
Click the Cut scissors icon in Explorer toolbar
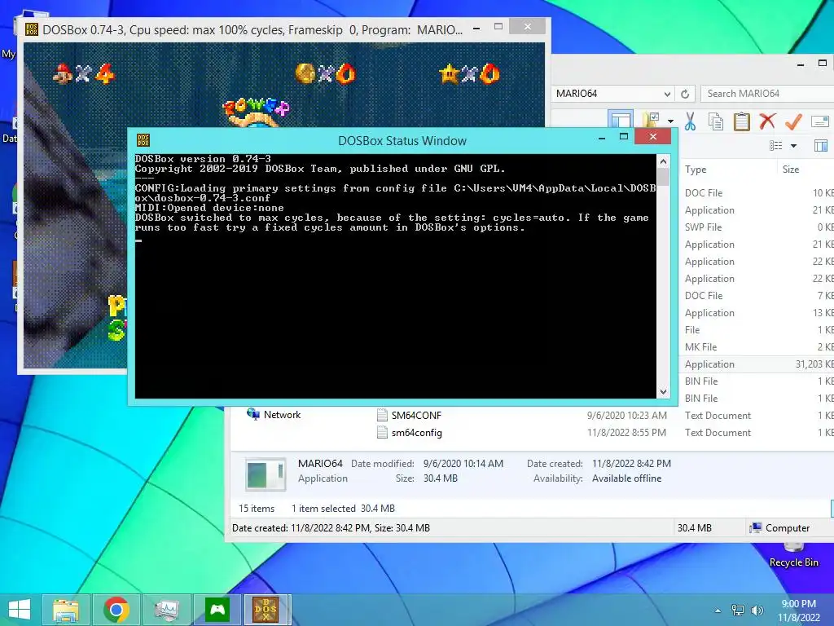690,121
